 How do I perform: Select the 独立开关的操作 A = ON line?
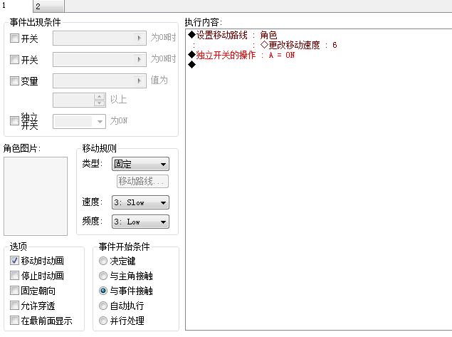241,55
